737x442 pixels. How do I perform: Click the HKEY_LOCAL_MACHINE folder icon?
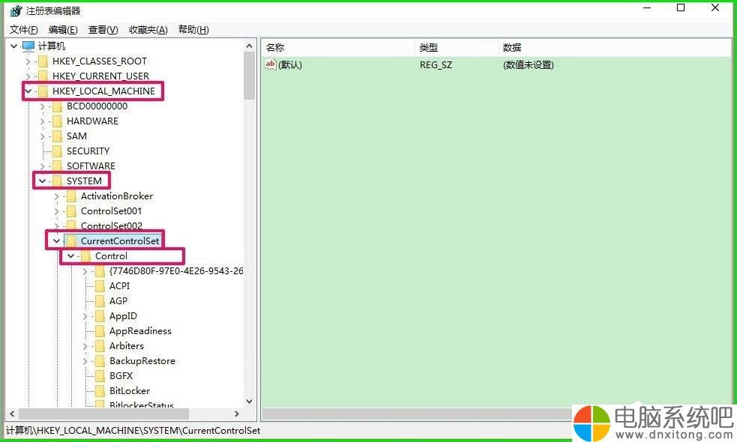43,91
